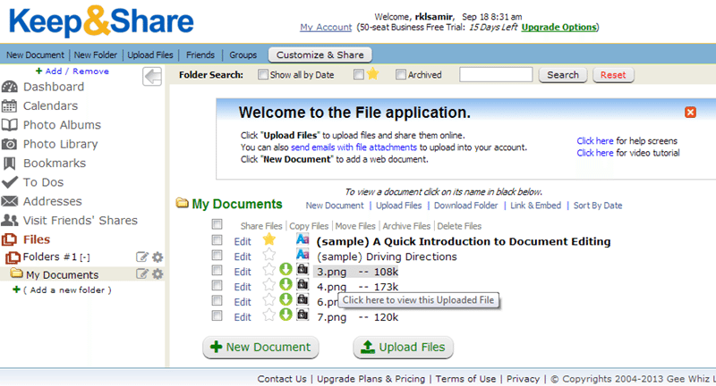
Task: Select My Documents folder in tree
Action: click(62, 275)
